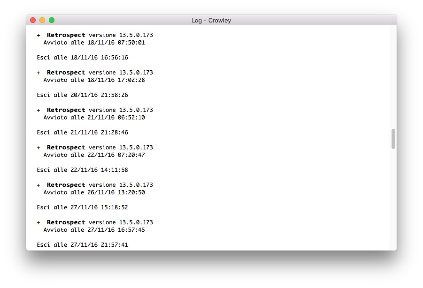Collapse the entry started 26/11/16 13:20:50

click(38, 185)
